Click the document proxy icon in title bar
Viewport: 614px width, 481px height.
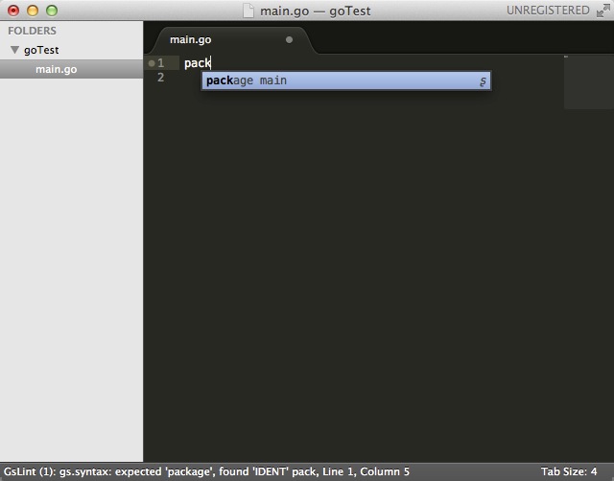click(x=249, y=11)
